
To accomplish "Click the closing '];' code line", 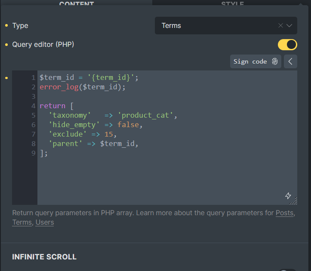I will coord(44,153).
